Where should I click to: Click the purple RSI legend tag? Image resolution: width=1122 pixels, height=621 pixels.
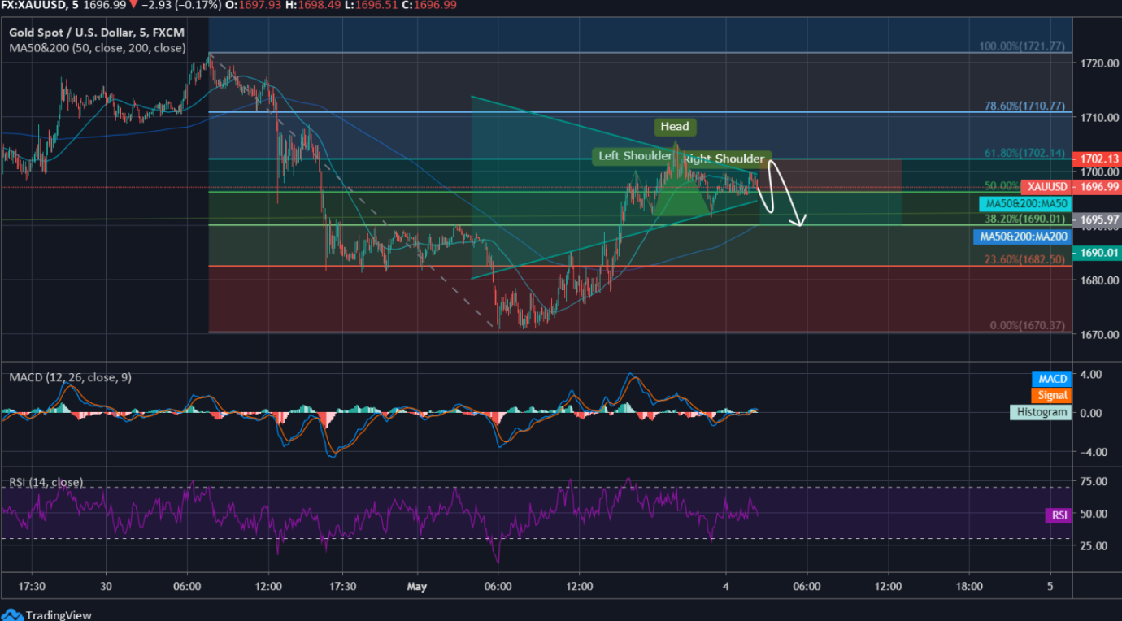pos(1059,515)
